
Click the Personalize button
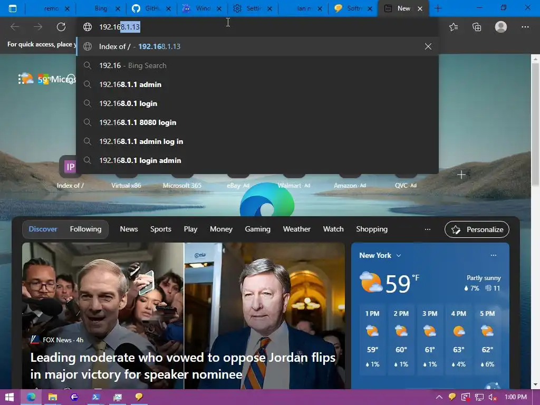(477, 229)
